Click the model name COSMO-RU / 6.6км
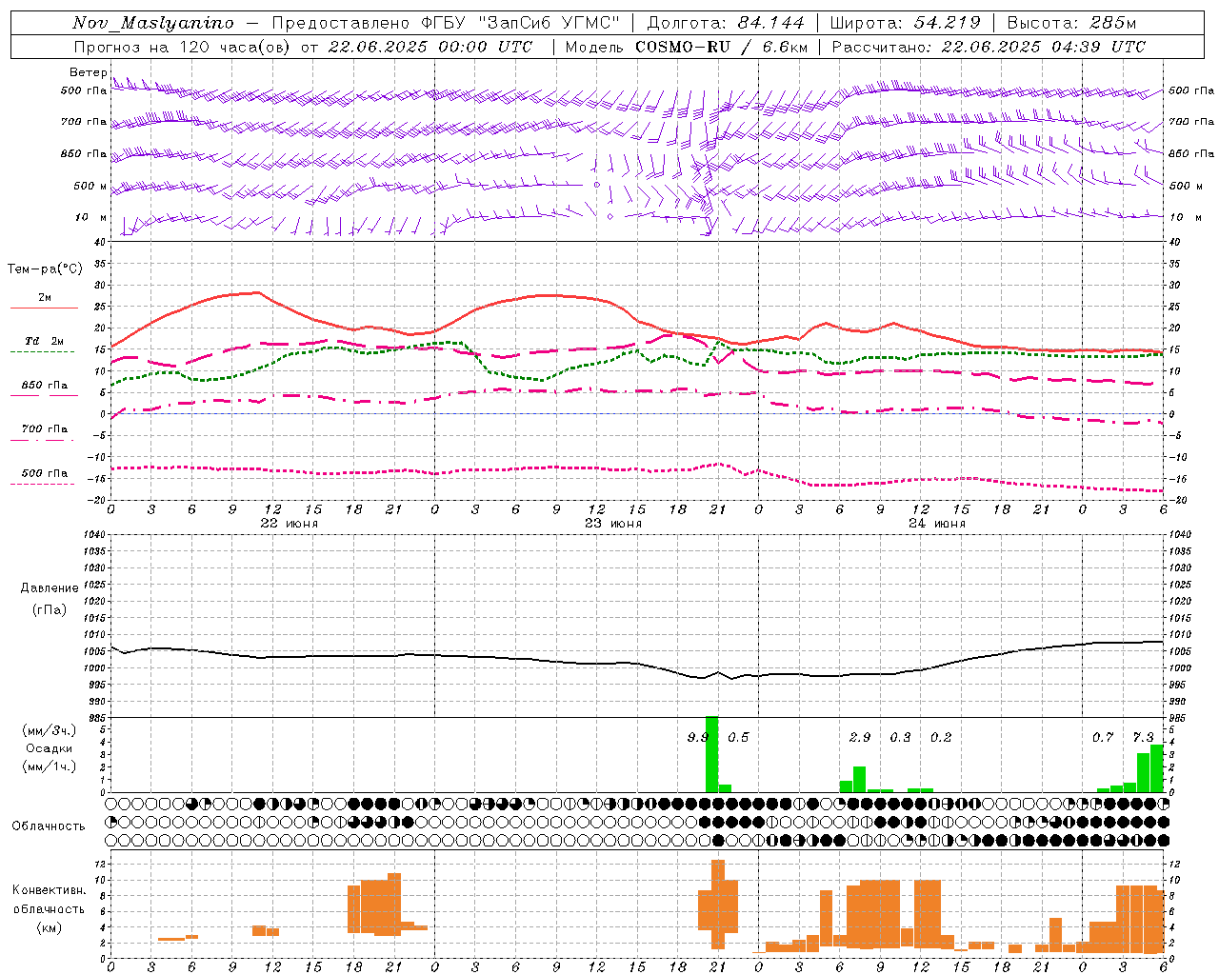 pos(722,47)
